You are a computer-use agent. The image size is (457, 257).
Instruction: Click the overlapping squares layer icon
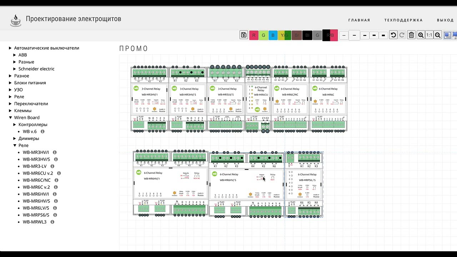tap(447, 35)
